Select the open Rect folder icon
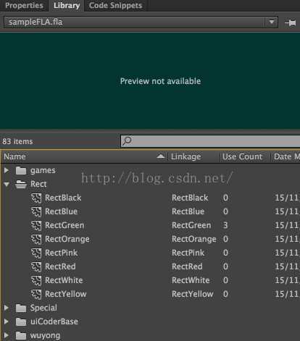Screen dimensions: 300x341 point(21,184)
